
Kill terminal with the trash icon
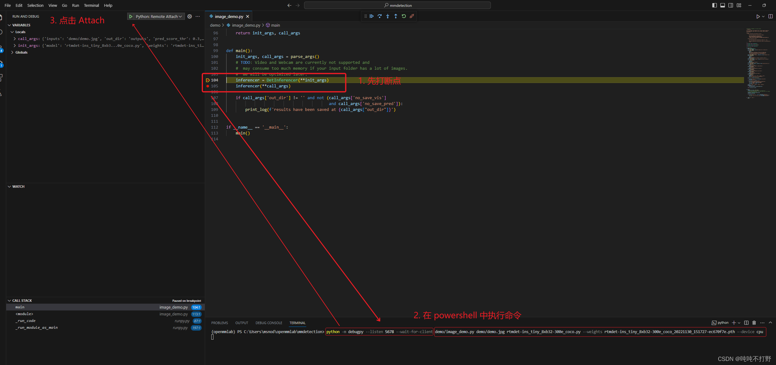click(754, 323)
